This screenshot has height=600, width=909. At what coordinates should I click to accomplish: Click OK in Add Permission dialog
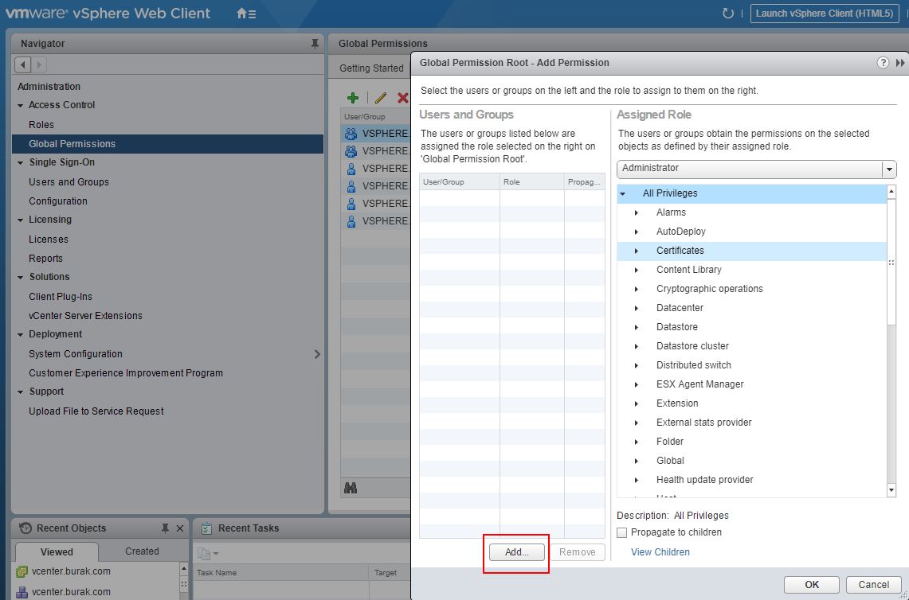coord(812,584)
